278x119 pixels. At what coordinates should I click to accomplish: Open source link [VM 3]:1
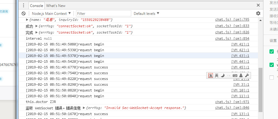pyautogui.click(x=241, y=84)
